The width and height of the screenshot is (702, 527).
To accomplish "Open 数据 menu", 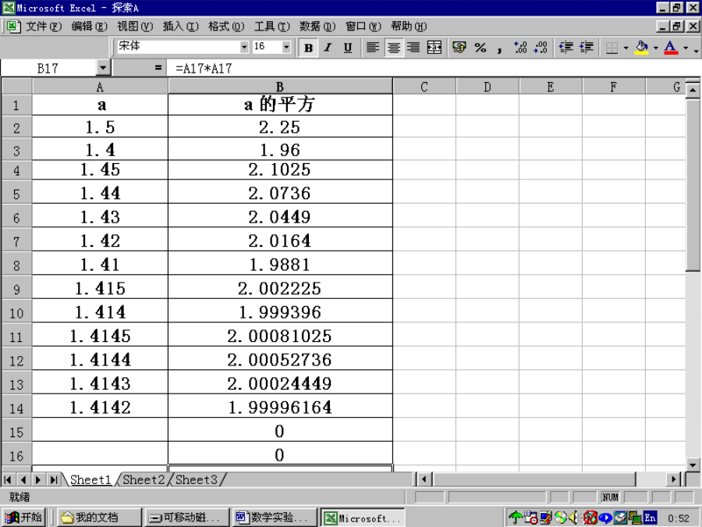I will point(317,27).
